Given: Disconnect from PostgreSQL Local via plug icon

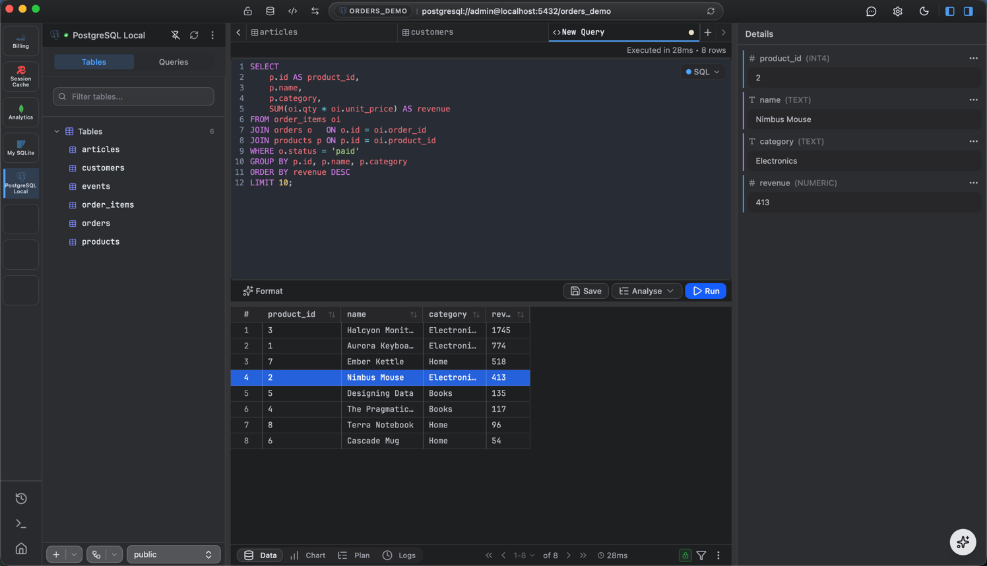Looking at the screenshot, I should pos(175,36).
